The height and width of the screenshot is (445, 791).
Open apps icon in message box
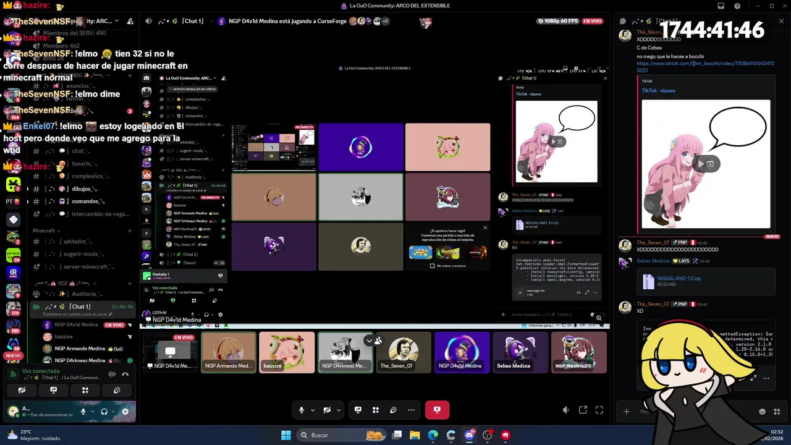coord(776,412)
